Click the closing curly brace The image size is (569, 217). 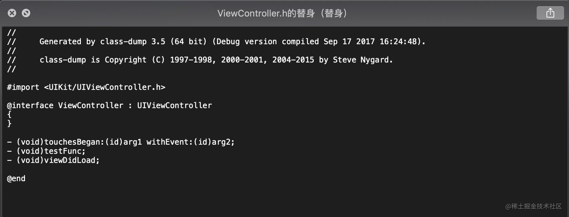[9, 124]
